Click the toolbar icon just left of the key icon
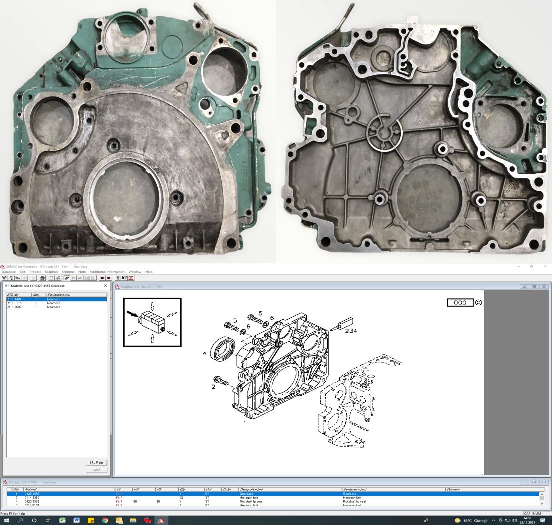The height and width of the screenshot is (525, 552). 11,278
